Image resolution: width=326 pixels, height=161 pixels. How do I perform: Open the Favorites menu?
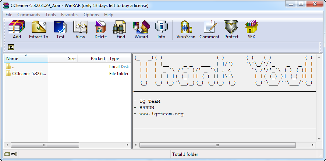pyautogui.click(x=70, y=15)
